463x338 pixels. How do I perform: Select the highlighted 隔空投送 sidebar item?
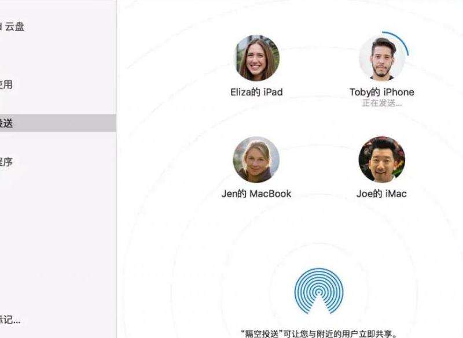coord(58,123)
